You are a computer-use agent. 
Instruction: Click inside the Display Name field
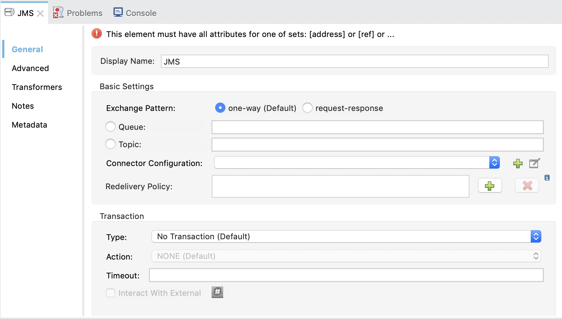(354, 61)
